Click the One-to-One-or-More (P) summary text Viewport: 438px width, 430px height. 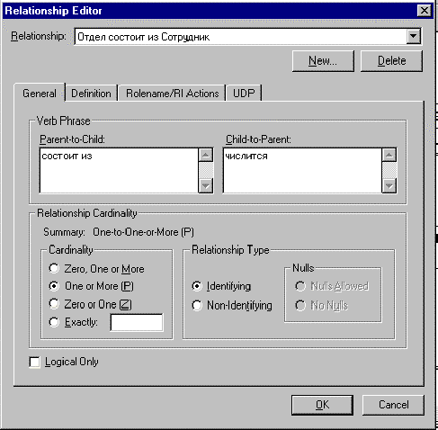(143, 232)
